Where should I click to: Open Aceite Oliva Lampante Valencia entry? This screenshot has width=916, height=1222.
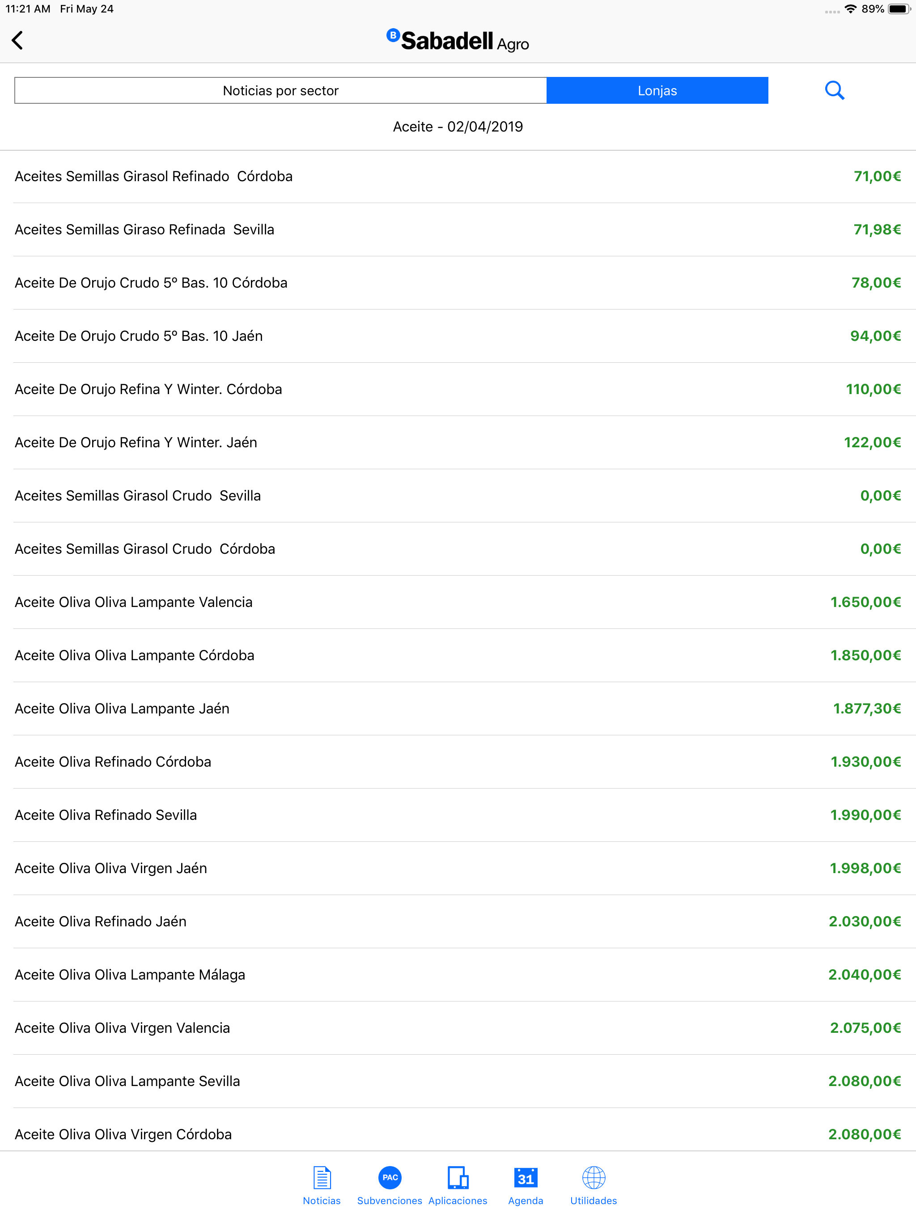point(458,602)
